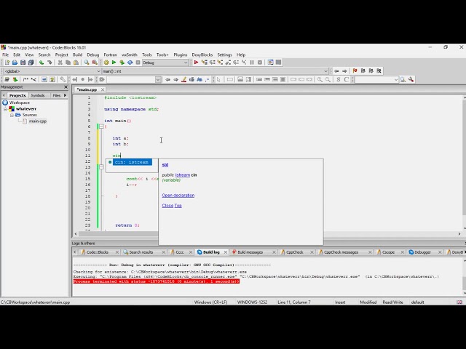Click the blue Rebuild icon
466x349 pixels.
[130, 63]
